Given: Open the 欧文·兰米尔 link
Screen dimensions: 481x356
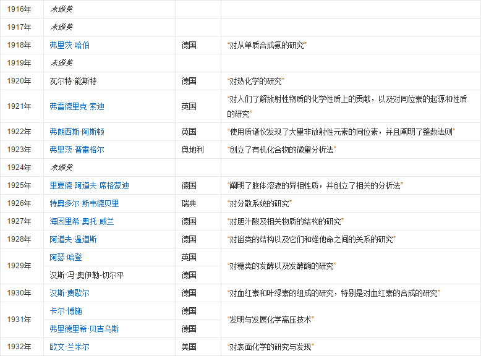Looking at the screenshot, I should pos(69,347).
